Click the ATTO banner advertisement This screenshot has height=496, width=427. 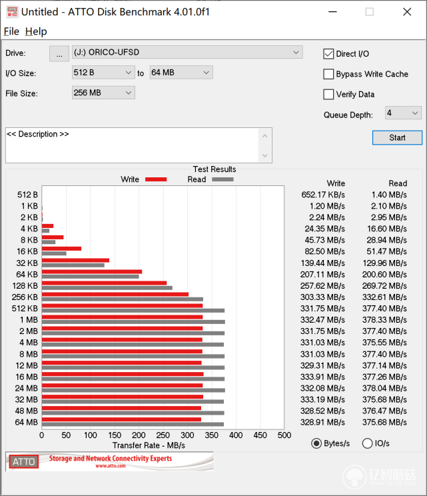click(109, 461)
